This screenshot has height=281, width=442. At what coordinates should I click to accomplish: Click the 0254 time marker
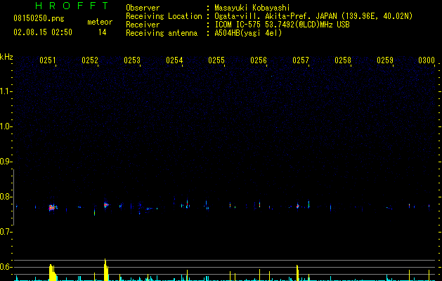(x=174, y=60)
